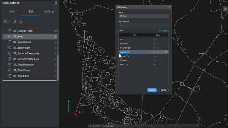Delete the CLASSIFICA field with trash icon
This screenshot has height=128, width=228.
(166, 52)
